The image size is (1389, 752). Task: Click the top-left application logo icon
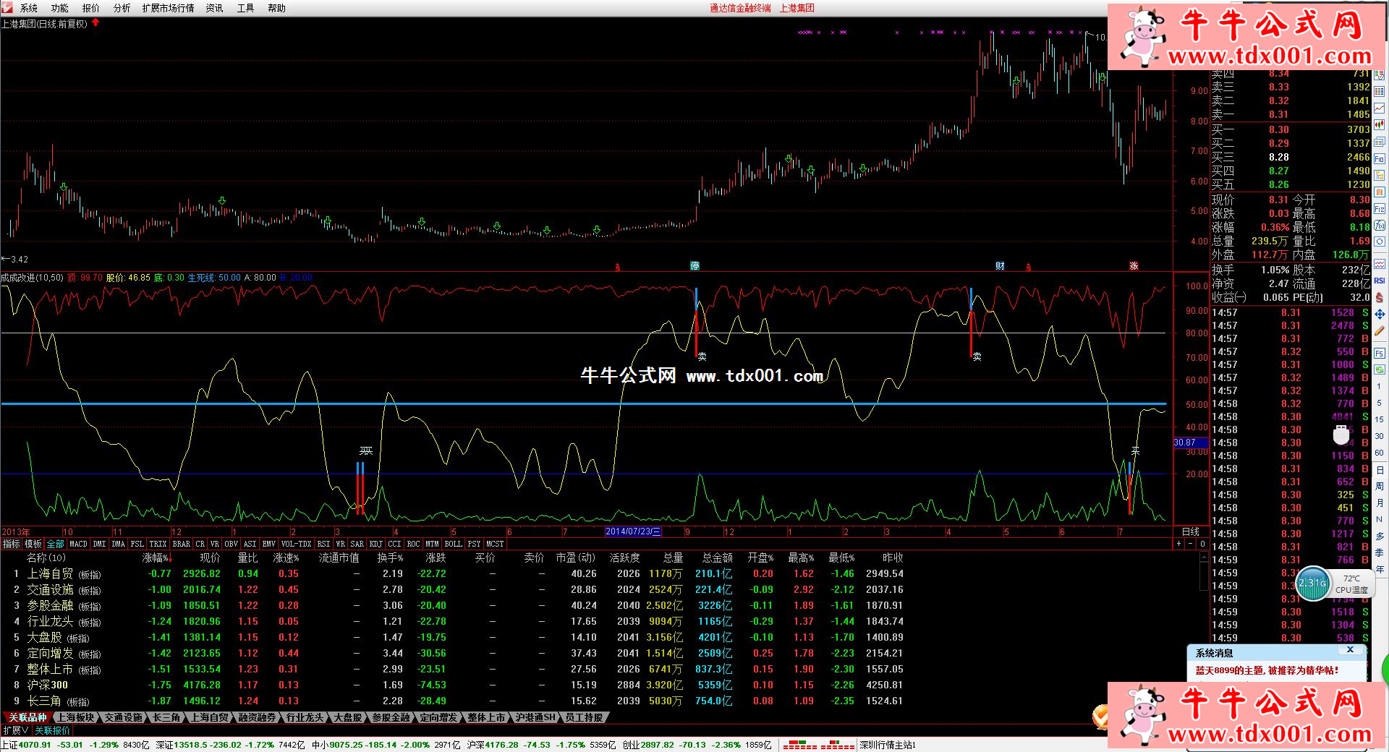tap(7, 7)
